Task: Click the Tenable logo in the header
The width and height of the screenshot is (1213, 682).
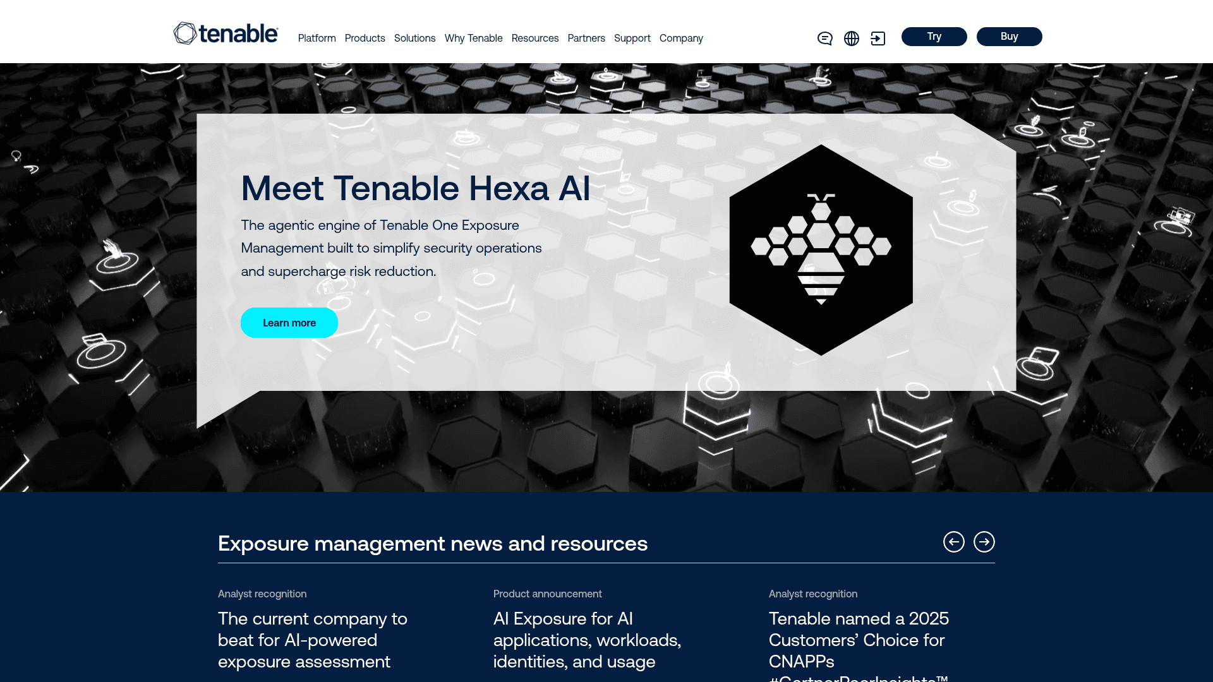Action: (226, 33)
